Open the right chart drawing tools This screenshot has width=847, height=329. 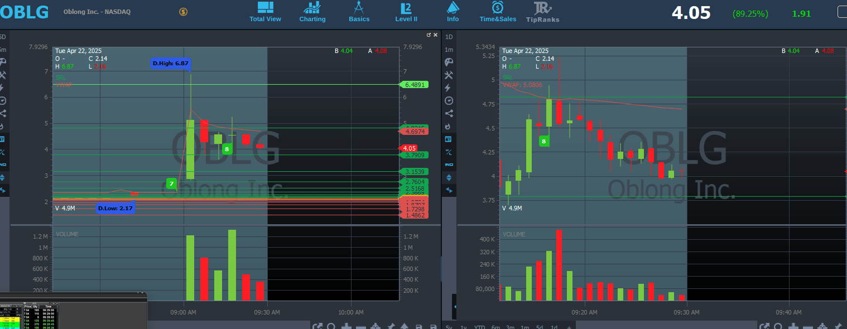(449, 75)
